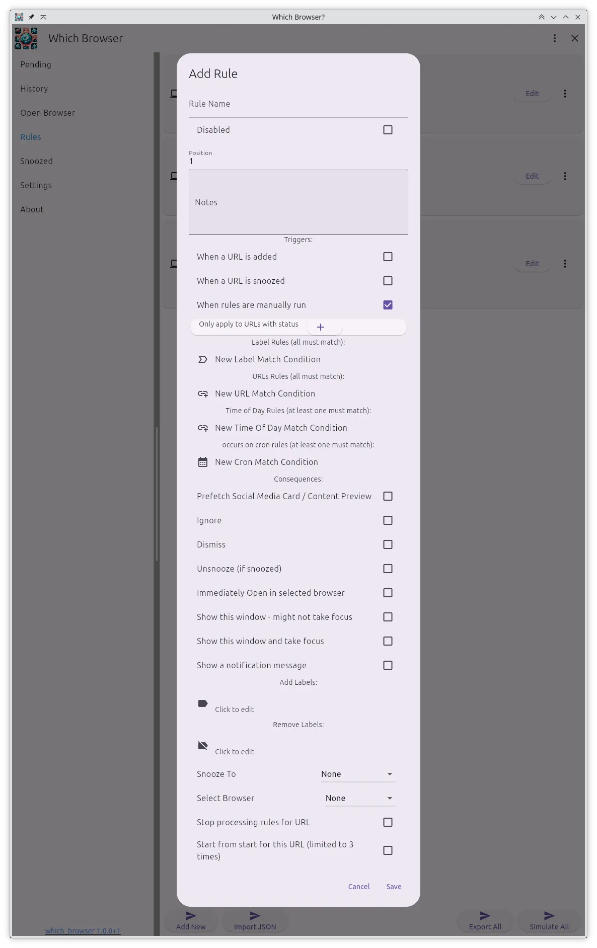Viewport: 597px width, 948px height.
Task: Open About from sidebar
Action: tap(32, 209)
